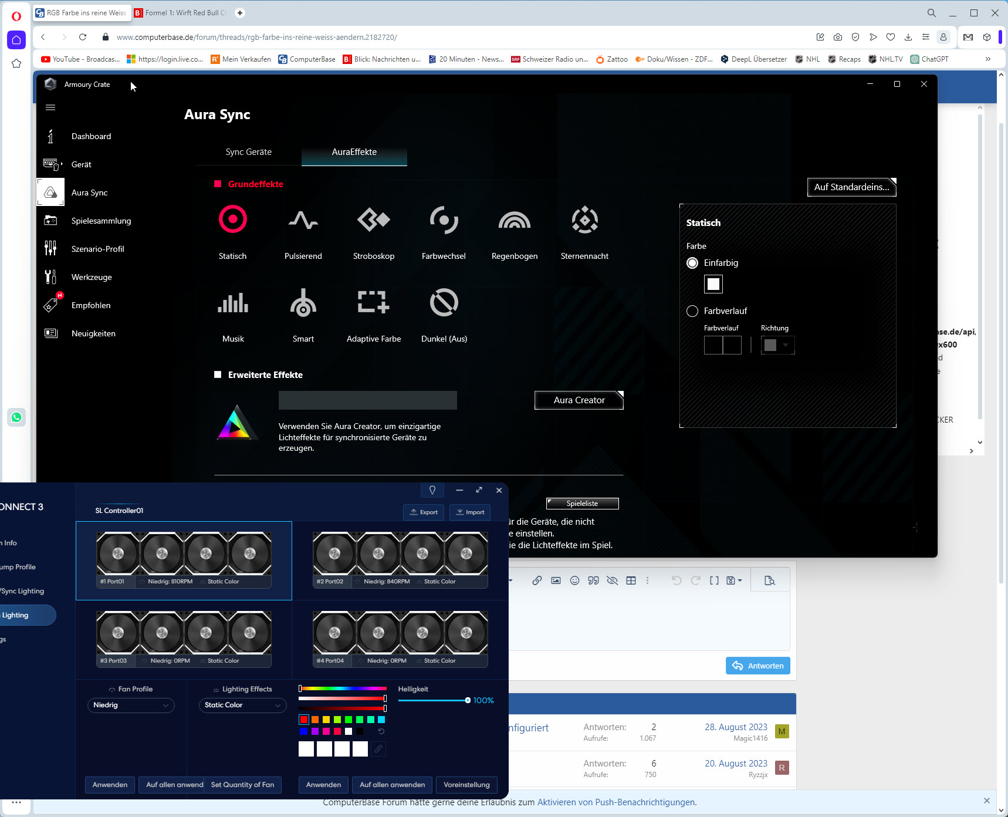Click Set Quantity of Fan button
Viewport: 1008px width, 817px height.
tap(242, 785)
